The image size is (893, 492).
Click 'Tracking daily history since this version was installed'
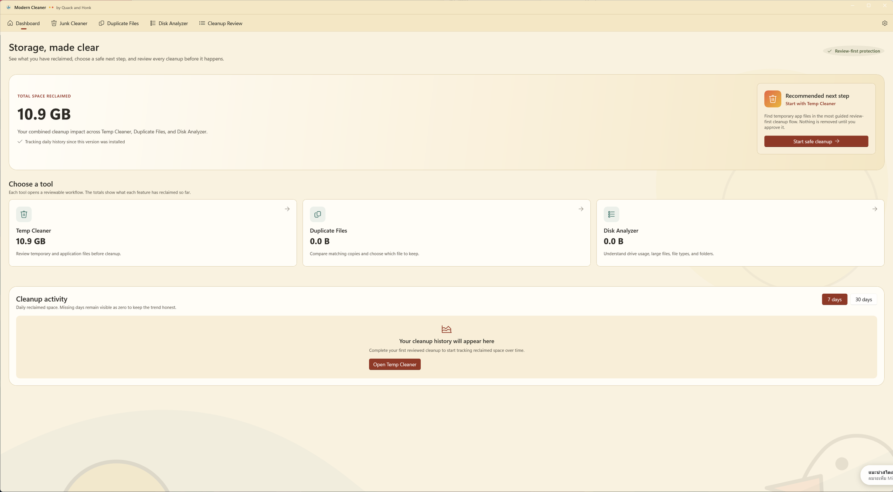(x=75, y=142)
